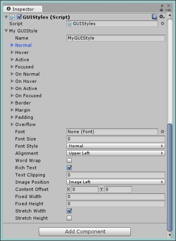The width and height of the screenshot is (176, 241).
Task: Open the Alignment dropdown showing Upper Left
Action: (x=116, y=153)
